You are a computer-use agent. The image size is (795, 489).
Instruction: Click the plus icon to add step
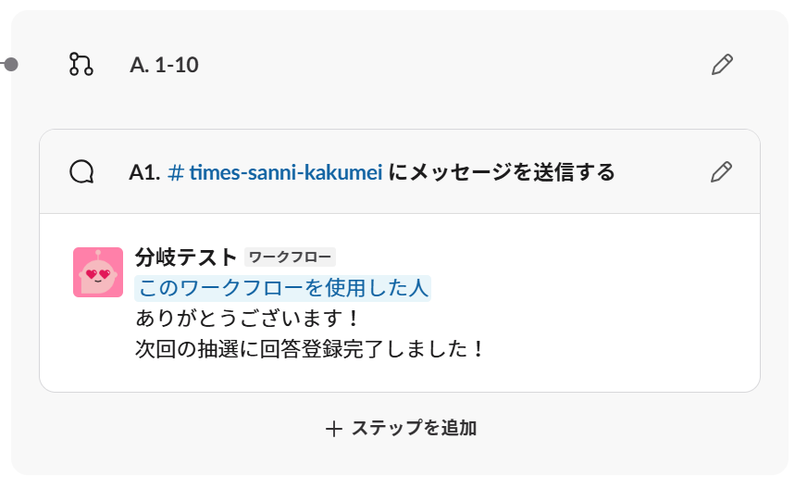click(x=333, y=429)
